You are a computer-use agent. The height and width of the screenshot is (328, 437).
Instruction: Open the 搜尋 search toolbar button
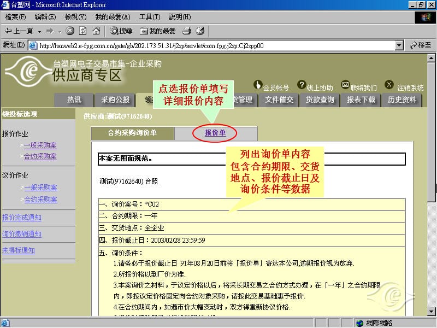[121, 31]
